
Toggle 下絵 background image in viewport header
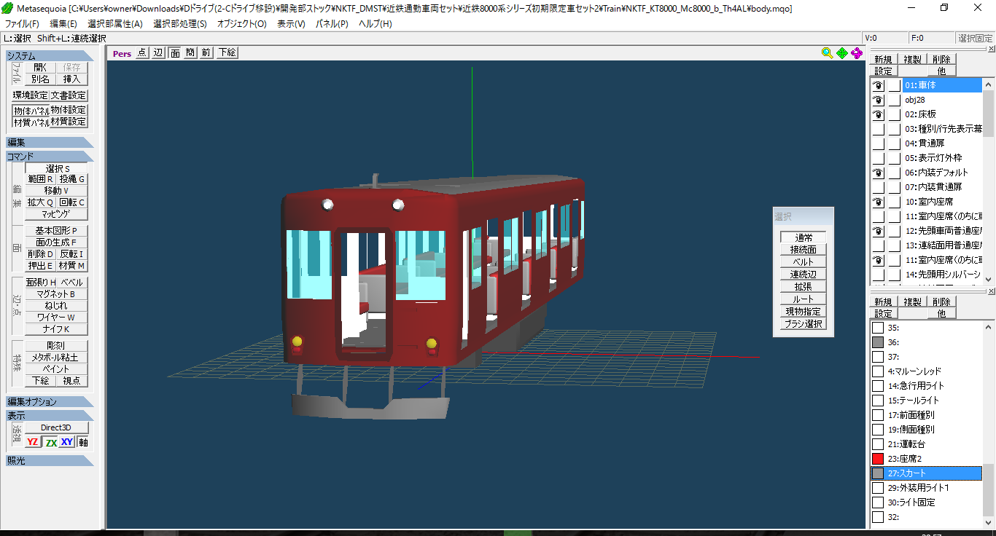(x=227, y=52)
